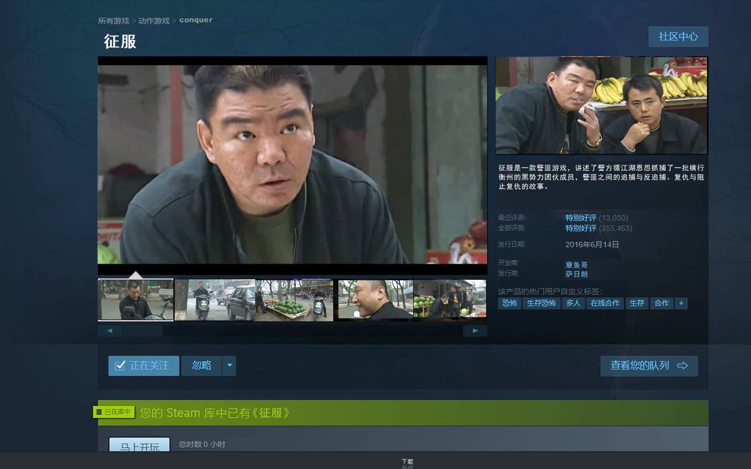
Task: Select the 生存恐怖 tag
Action: click(x=541, y=303)
